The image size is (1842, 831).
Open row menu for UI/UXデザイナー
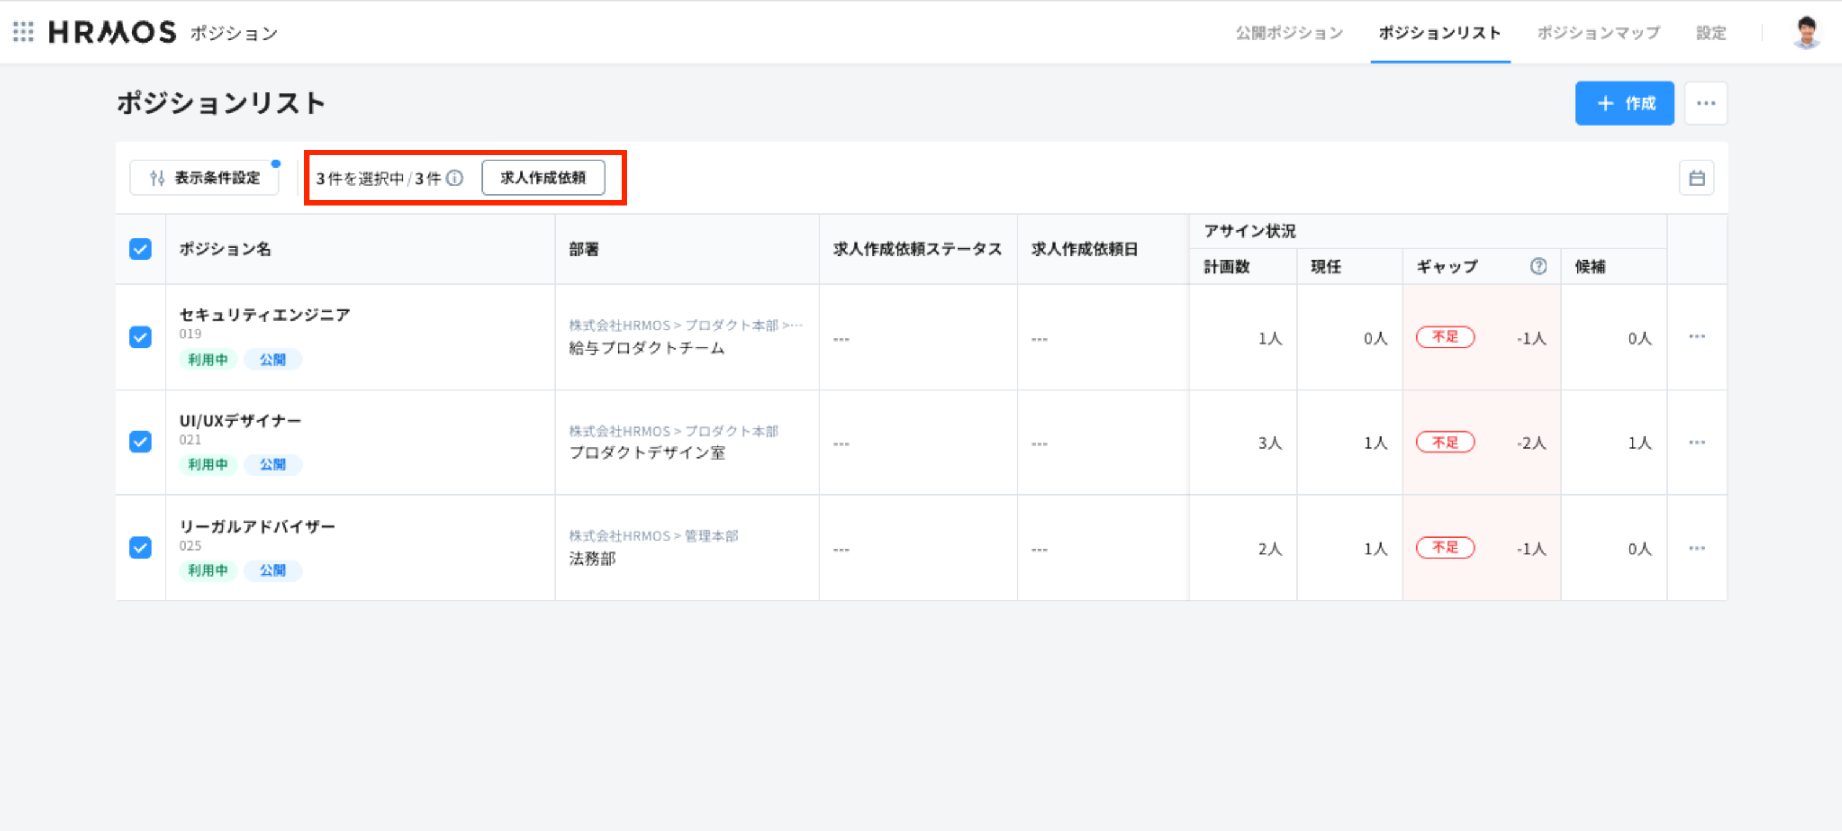[1697, 442]
